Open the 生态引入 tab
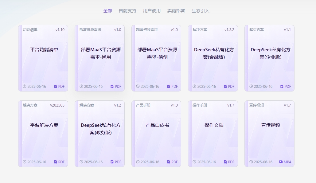This screenshot has height=183, width=316. [200, 11]
